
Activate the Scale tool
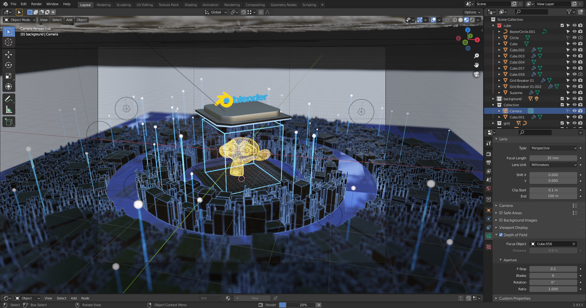point(9,76)
